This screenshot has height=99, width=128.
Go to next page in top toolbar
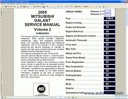coord(96,6)
